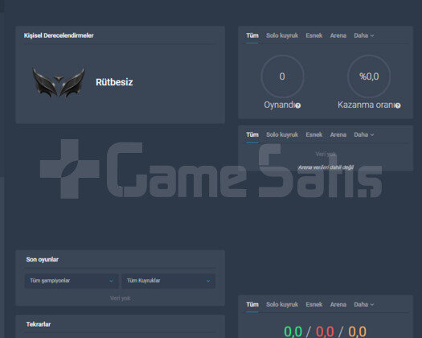Viewport: 422px width, 338px height.
Task: Click the Son oyunlar heading
Action: [x=43, y=260]
